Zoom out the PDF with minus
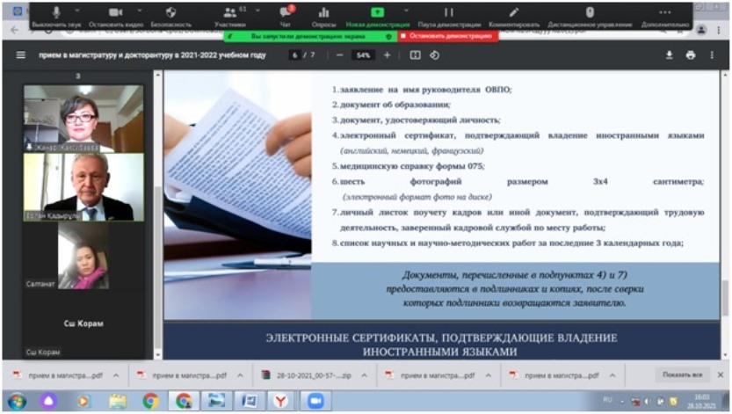 click(x=339, y=54)
